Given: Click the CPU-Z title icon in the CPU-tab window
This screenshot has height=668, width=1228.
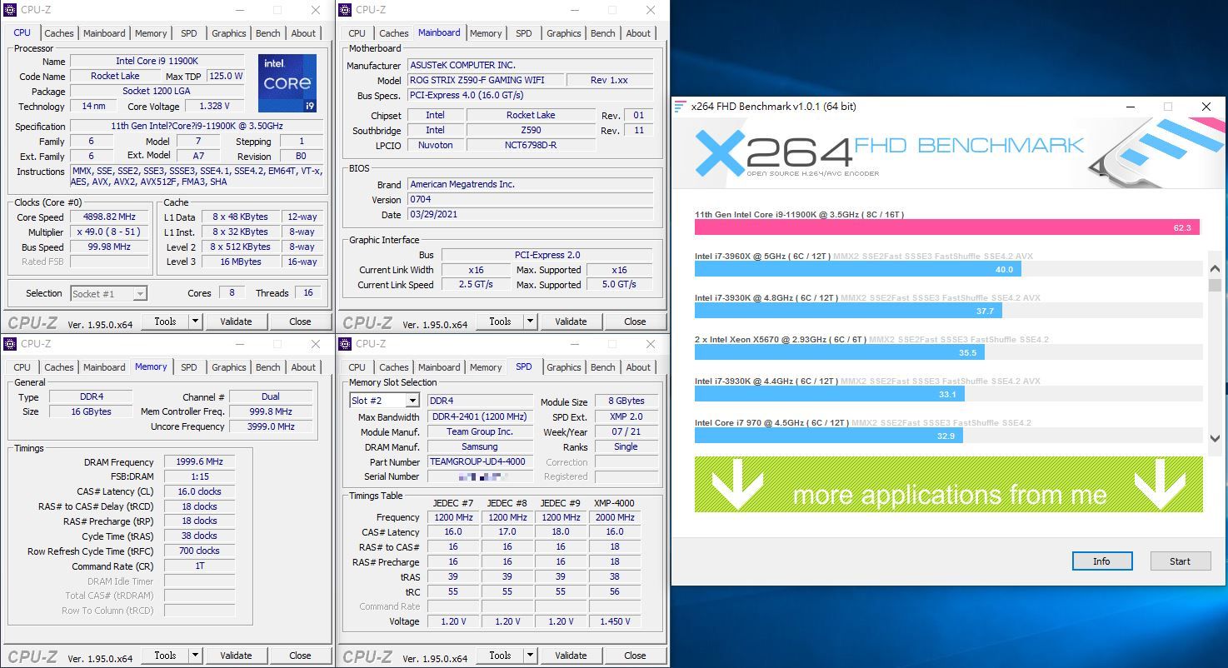Looking at the screenshot, I should (x=11, y=10).
